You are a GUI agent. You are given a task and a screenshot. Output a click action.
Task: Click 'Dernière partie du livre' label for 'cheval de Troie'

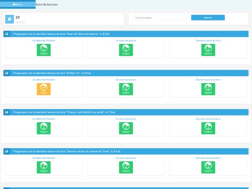pos(208,158)
